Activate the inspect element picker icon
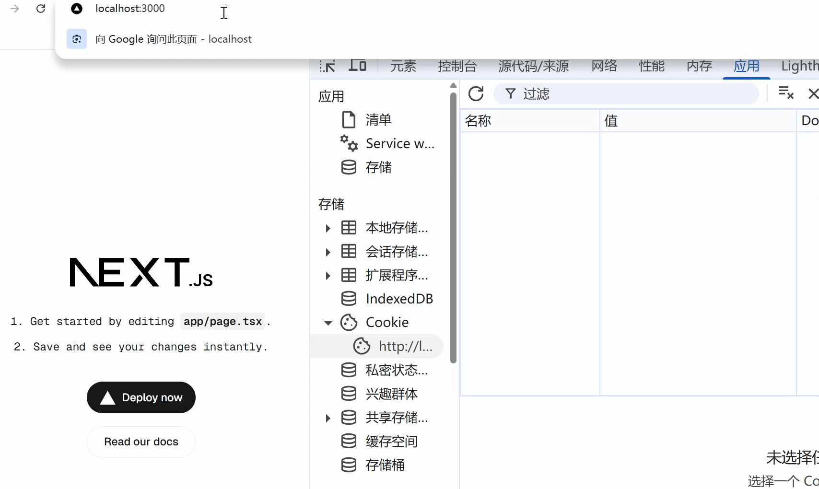Viewport: 819px width, 489px height. 328,66
